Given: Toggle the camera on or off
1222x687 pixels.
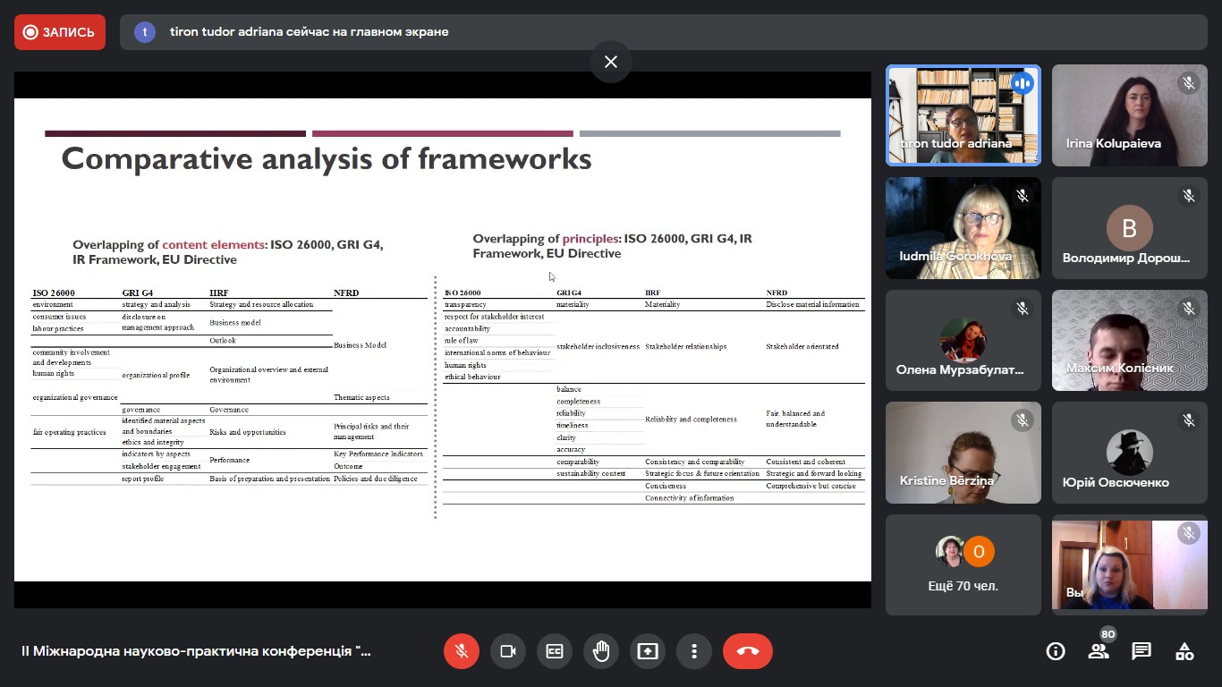Looking at the screenshot, I should 508,651.
